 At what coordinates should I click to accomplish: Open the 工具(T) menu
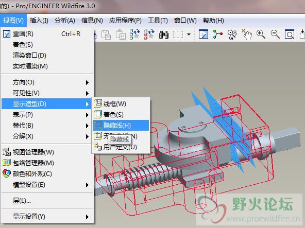(x=158, y=21)
